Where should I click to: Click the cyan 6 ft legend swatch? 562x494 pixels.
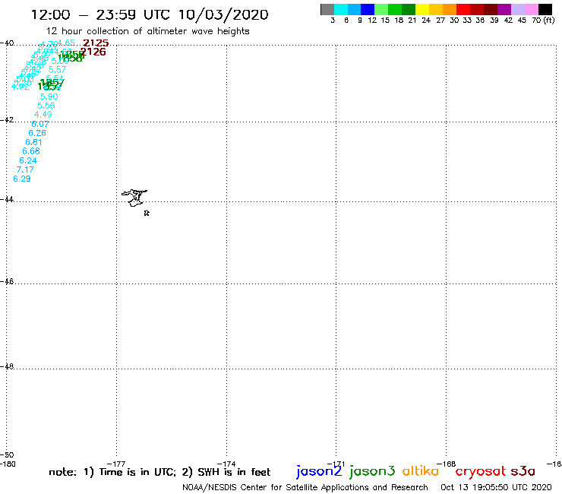pos(341,9)
